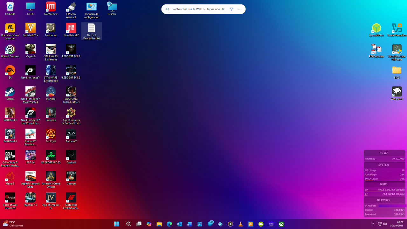Select the WUCHANG Fallen Feathers icon

pos(71,95)
